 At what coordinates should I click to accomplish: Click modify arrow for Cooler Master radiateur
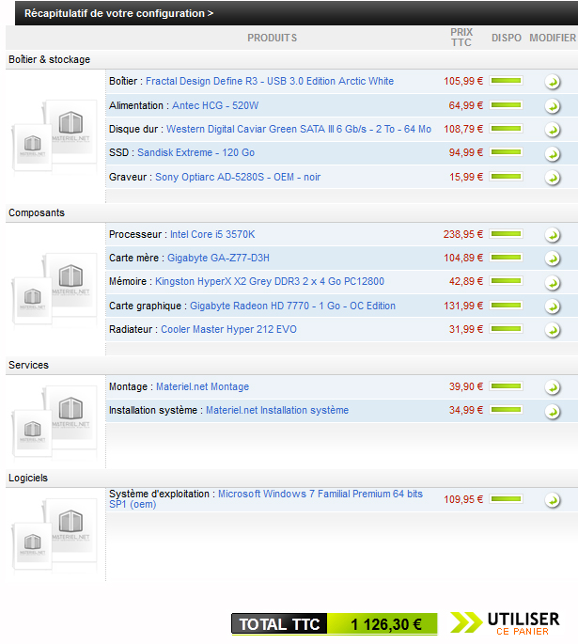coord(553,330)
